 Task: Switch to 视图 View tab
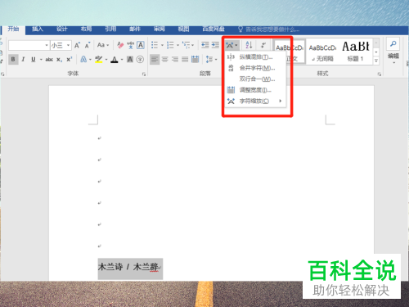(183, 29)
